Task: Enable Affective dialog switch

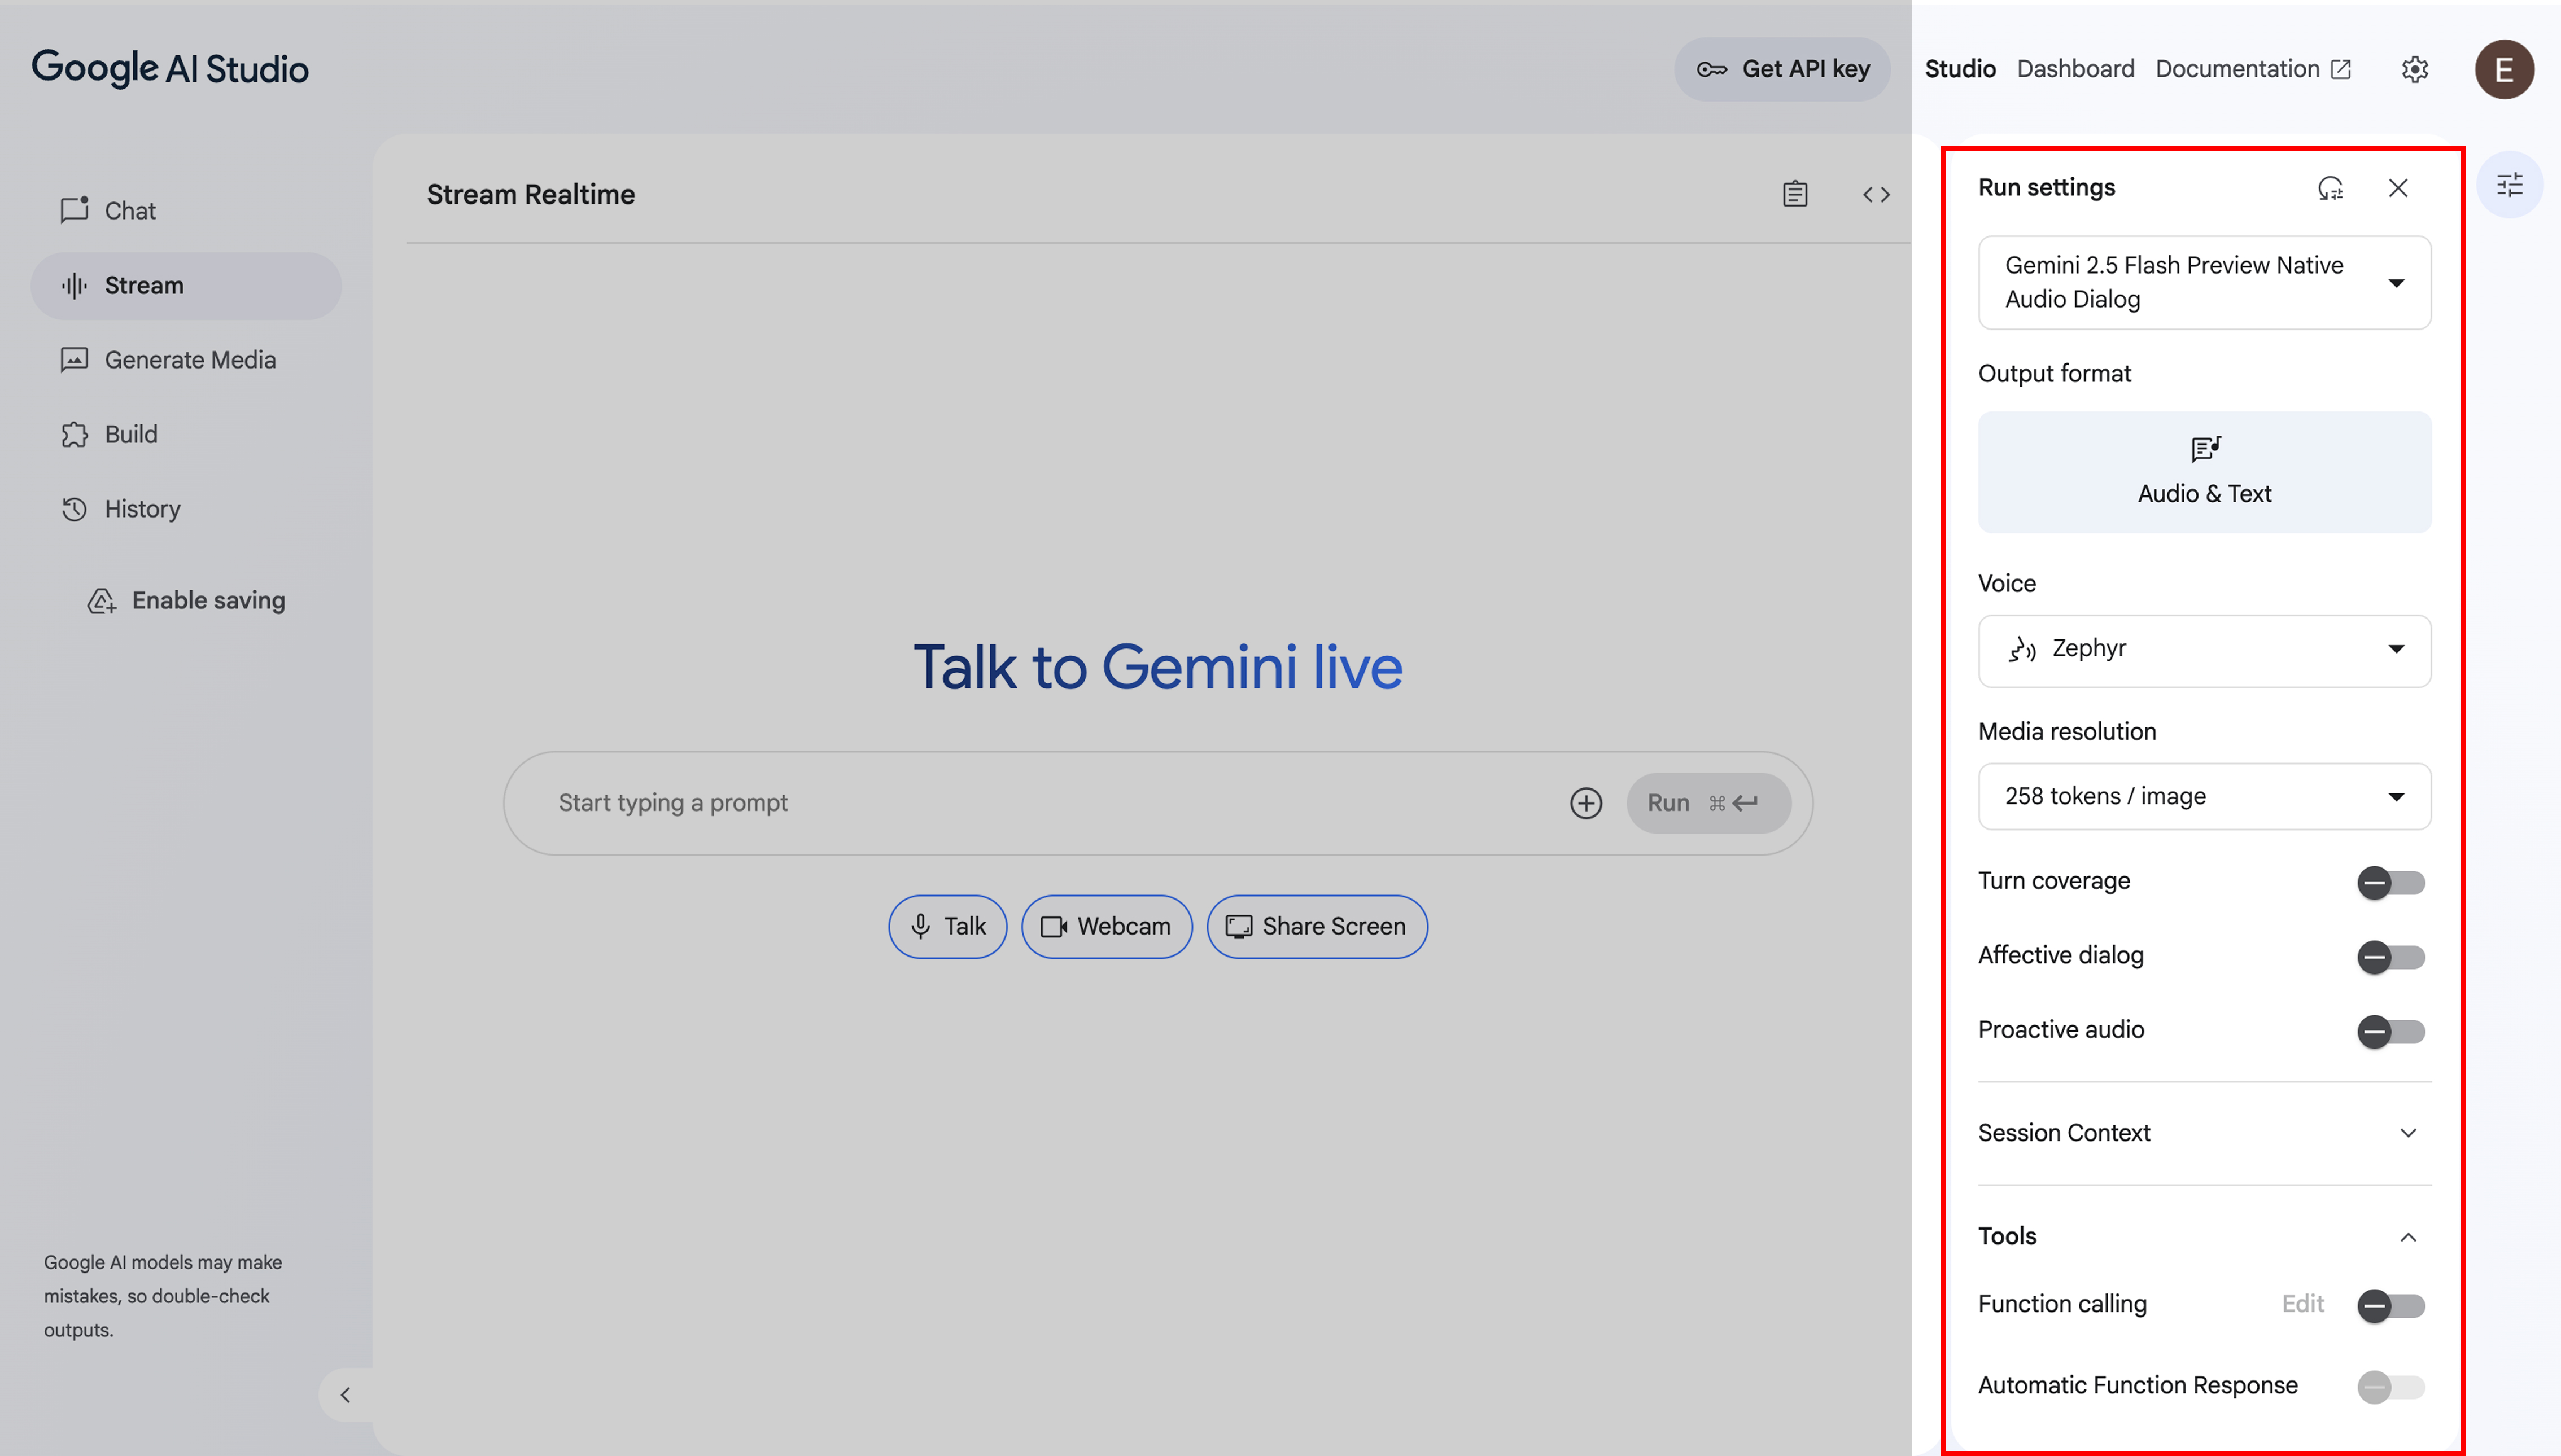Action: pyautogui.click(x=2391, y=957)
